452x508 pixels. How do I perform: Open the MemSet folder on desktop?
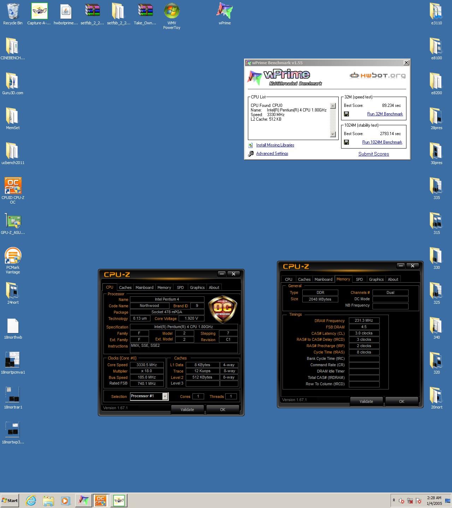coord(13,119)
